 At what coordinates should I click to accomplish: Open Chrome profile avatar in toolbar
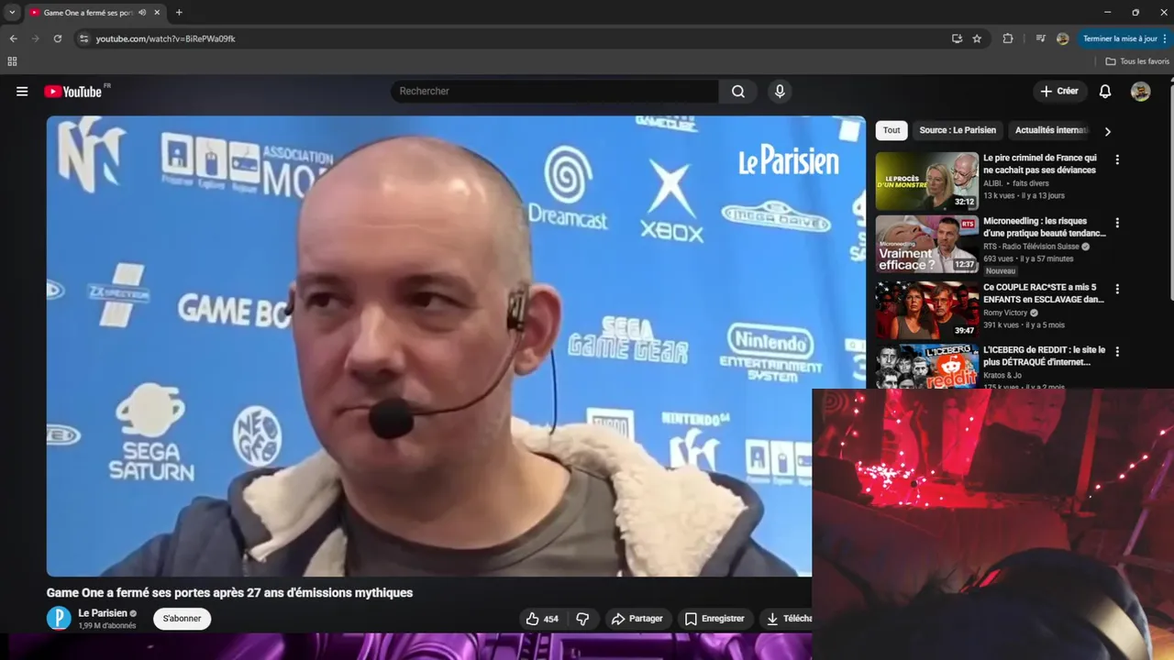pos(1063,38)
